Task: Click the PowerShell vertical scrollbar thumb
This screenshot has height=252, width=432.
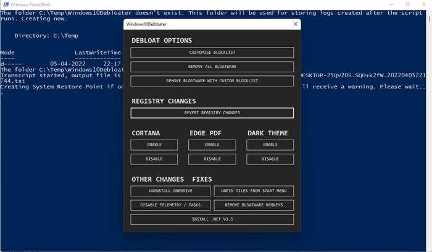Action: (x=429, y=19)
